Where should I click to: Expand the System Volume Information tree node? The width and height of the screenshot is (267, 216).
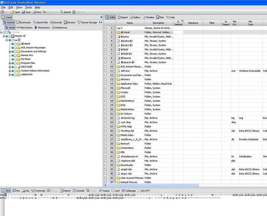pyautogui.click(x=10, y=71)
